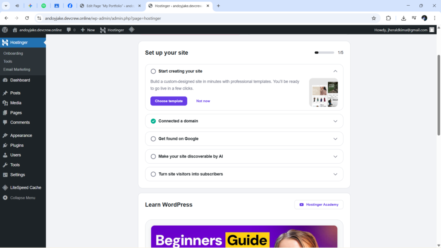
Task: Click the setup progress bar showing 1/5
Action: click(324, 53)
